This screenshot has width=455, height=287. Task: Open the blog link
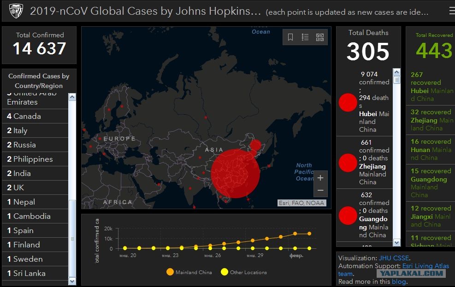click(x=399, y=281)
